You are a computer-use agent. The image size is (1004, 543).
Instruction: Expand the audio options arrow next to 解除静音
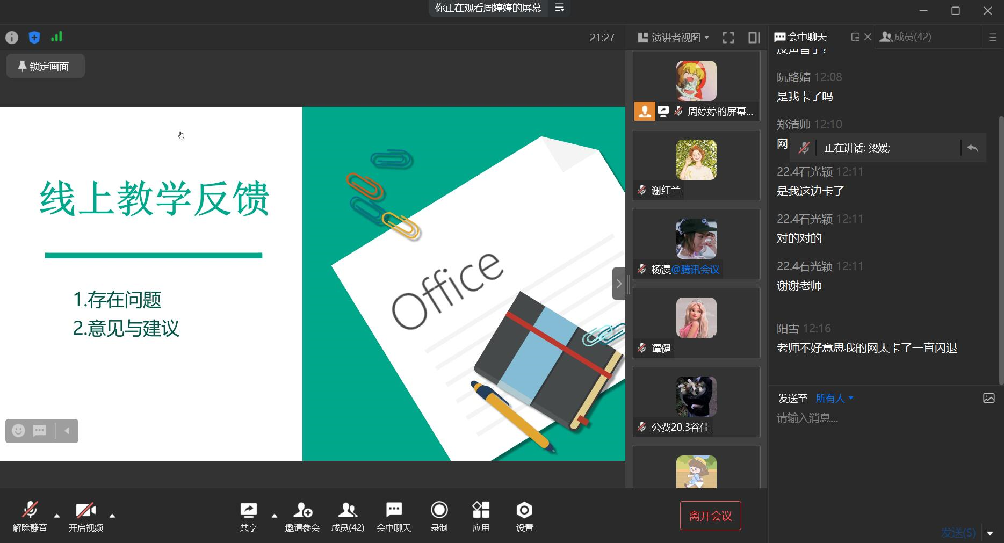(57, 516)
